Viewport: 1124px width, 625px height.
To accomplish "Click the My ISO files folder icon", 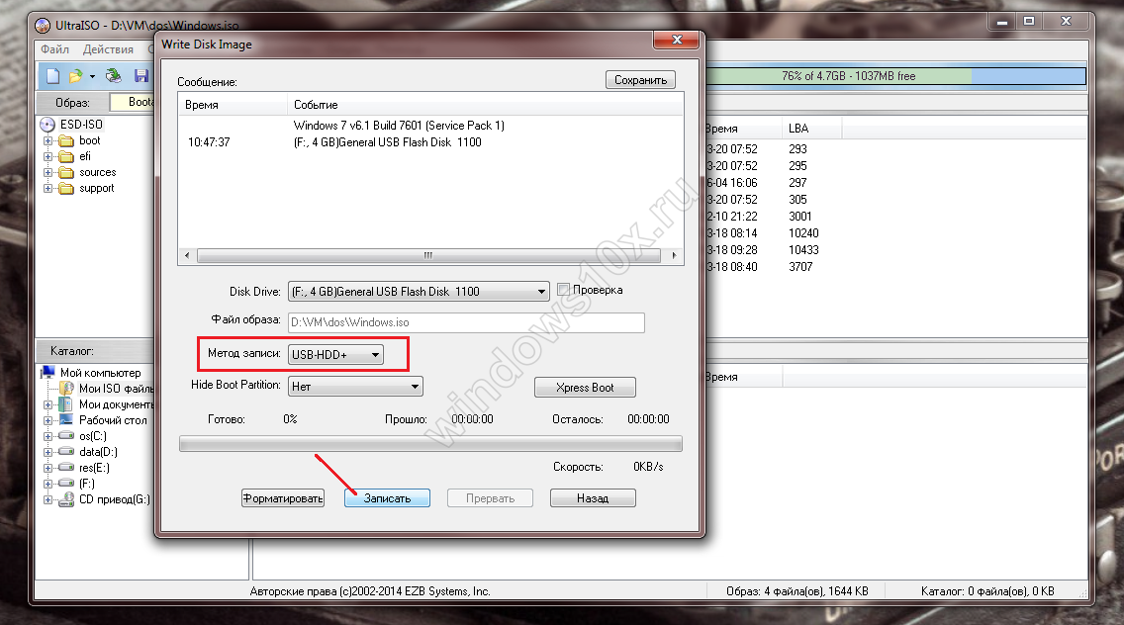I will tap(66, 388).
